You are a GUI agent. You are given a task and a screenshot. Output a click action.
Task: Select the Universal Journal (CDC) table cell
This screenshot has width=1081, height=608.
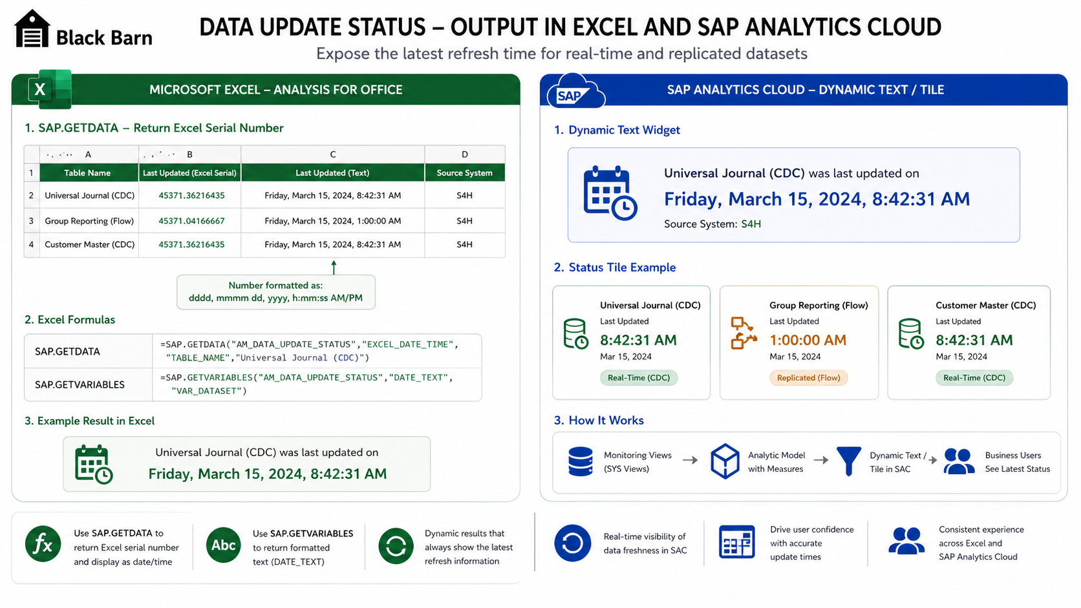(89, 195)
